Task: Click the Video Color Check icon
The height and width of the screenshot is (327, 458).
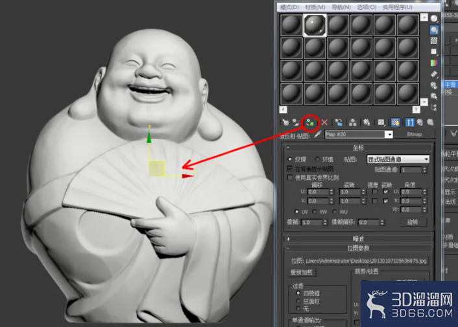Action: 434,62
